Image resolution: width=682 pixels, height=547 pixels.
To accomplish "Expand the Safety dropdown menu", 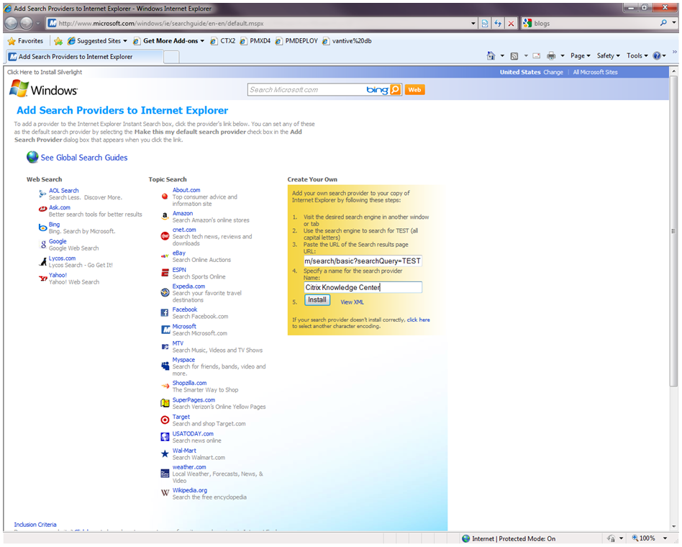I will [x=608, y=56].
